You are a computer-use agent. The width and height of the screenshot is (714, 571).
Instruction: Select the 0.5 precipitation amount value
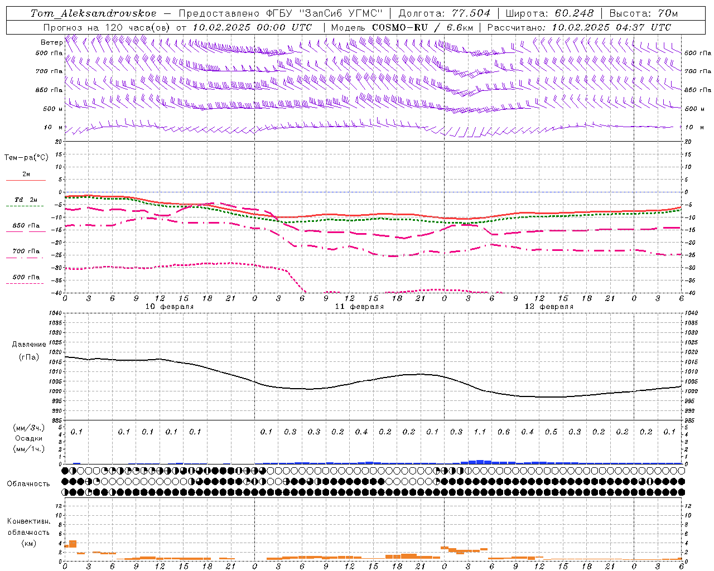click(551, 432)
